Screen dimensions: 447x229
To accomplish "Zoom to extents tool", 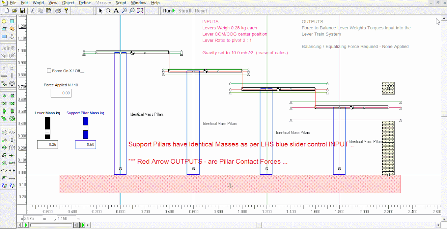I will pyautogui.click(x=140, y=10).
